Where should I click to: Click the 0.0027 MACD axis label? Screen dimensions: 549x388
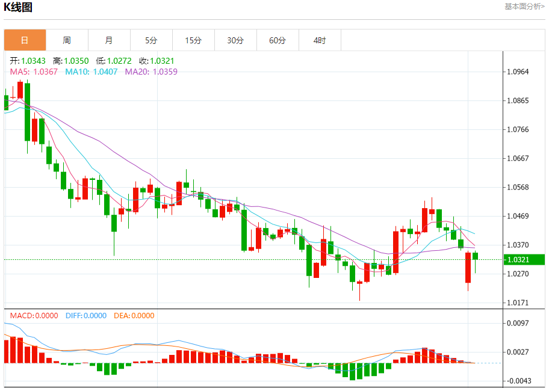coord(518,352)
